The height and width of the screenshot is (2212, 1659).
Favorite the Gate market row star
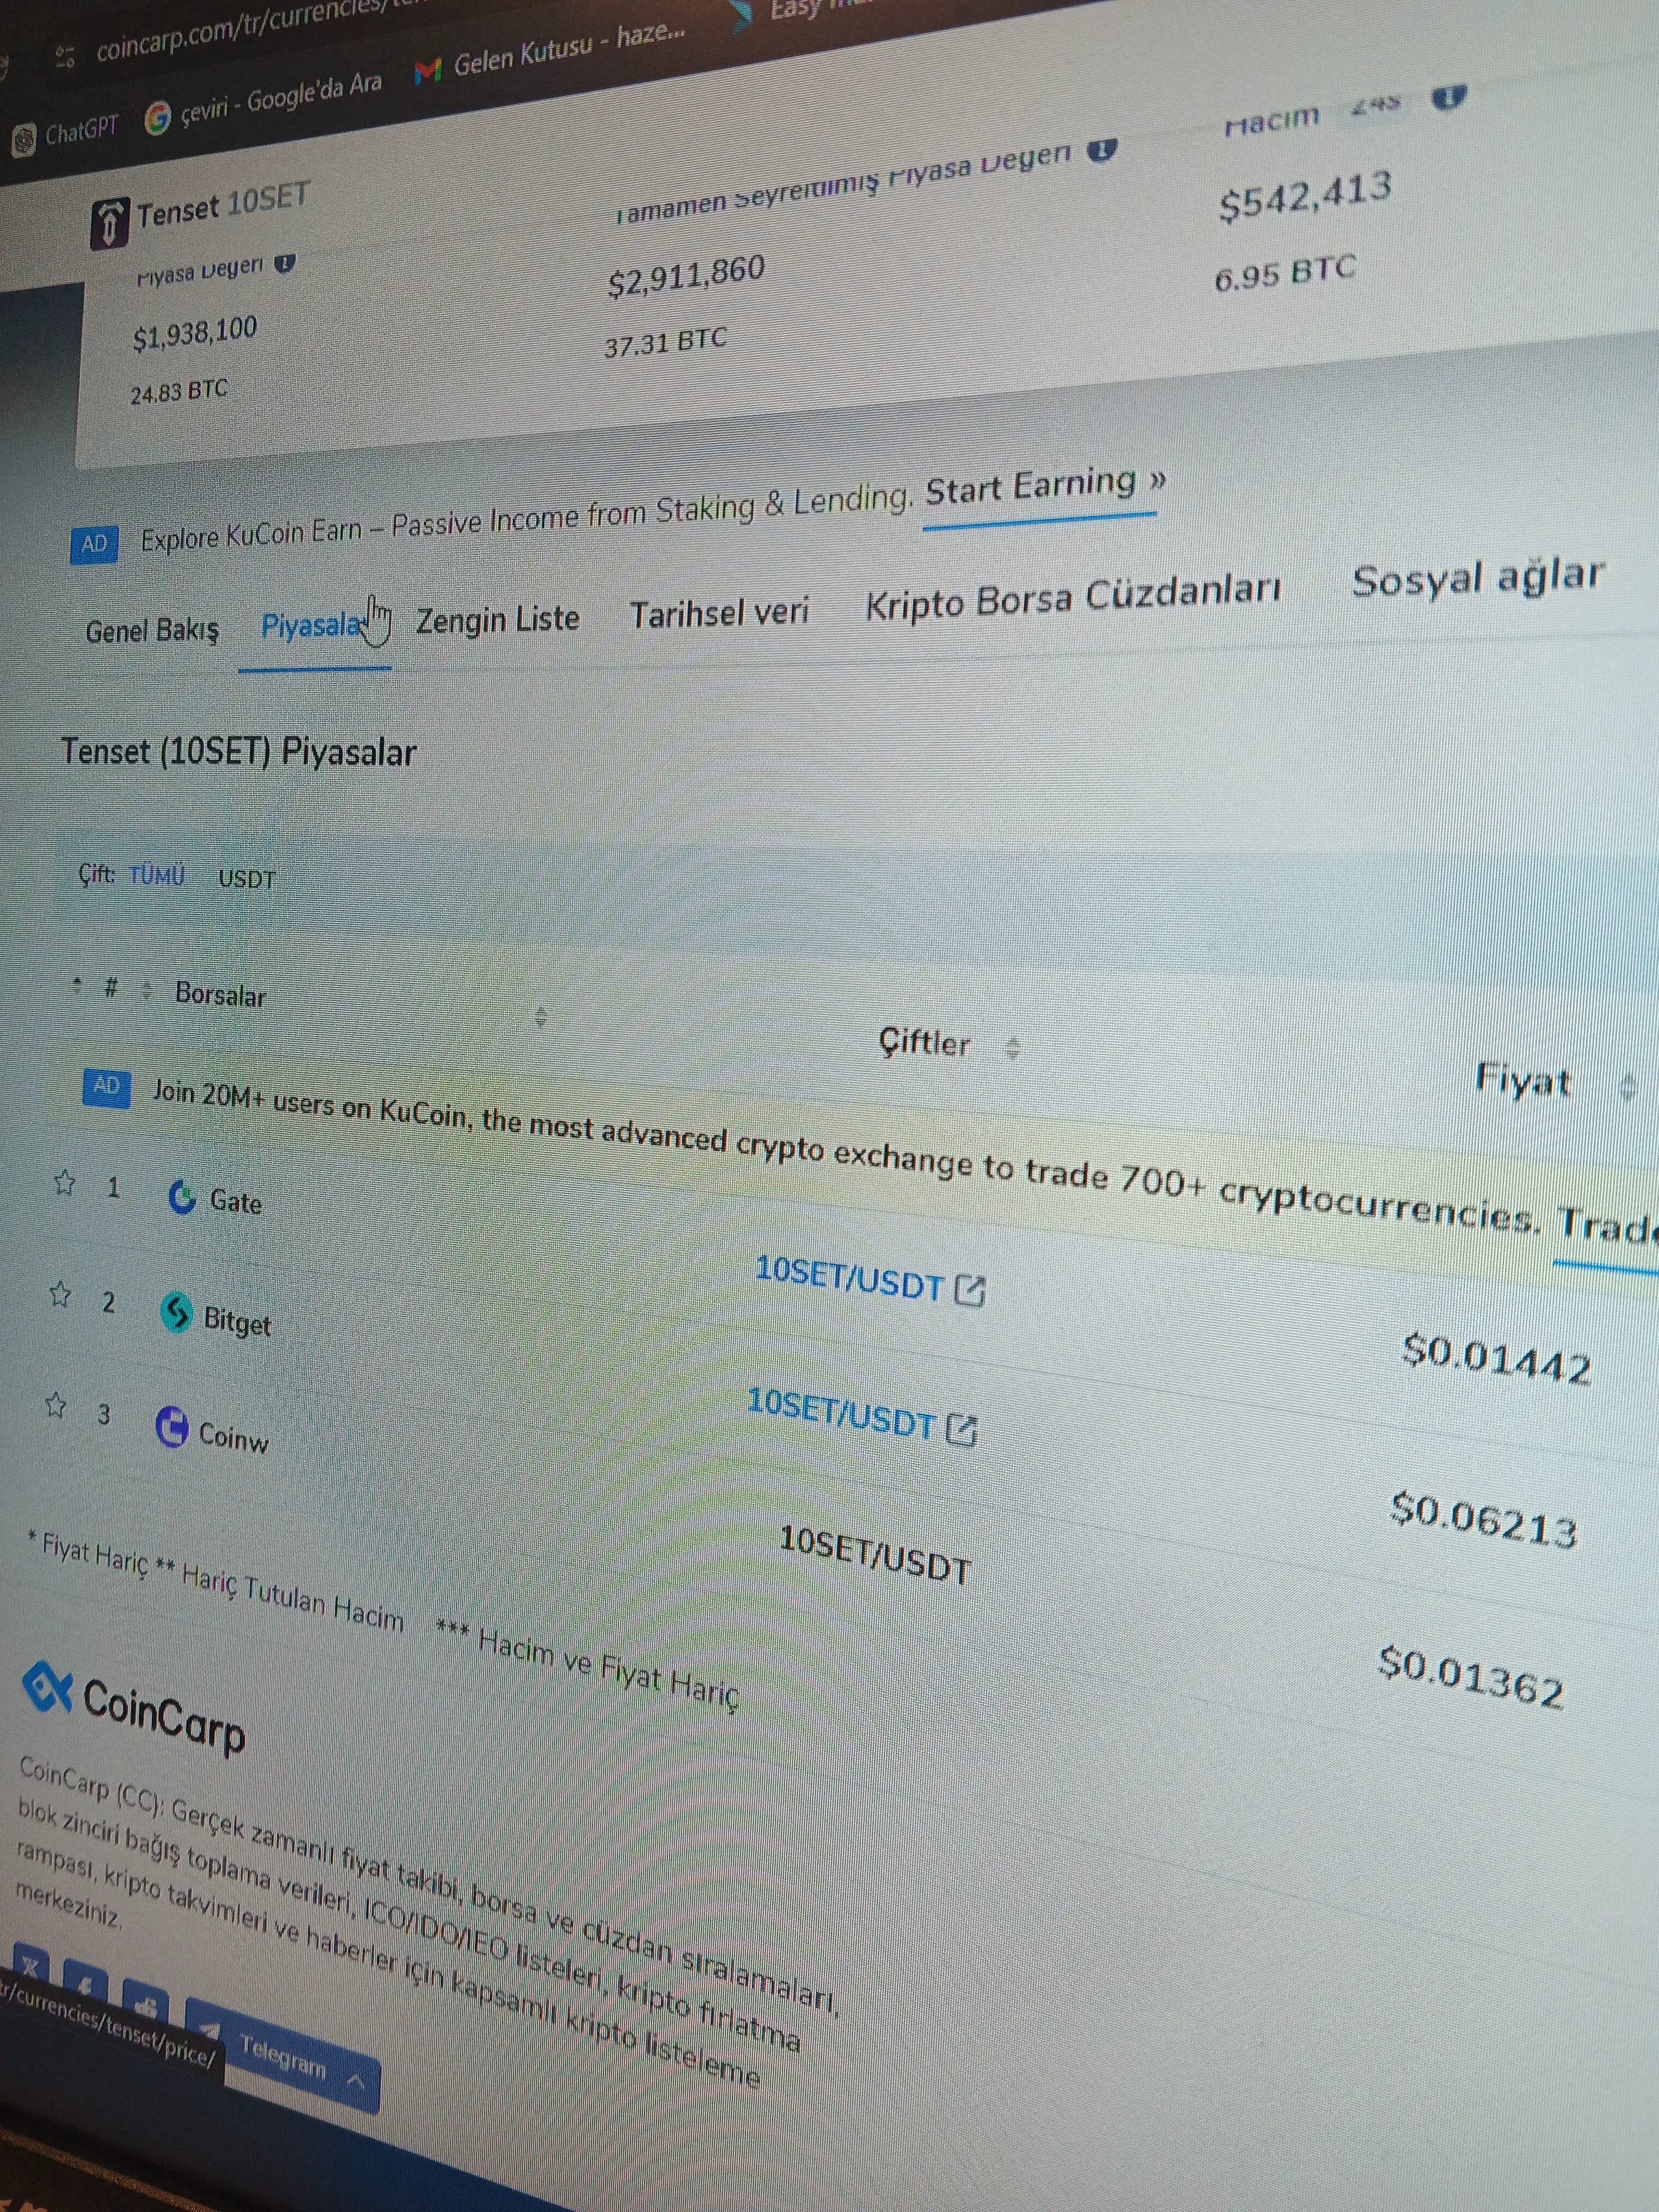[x=65, y=1183]
